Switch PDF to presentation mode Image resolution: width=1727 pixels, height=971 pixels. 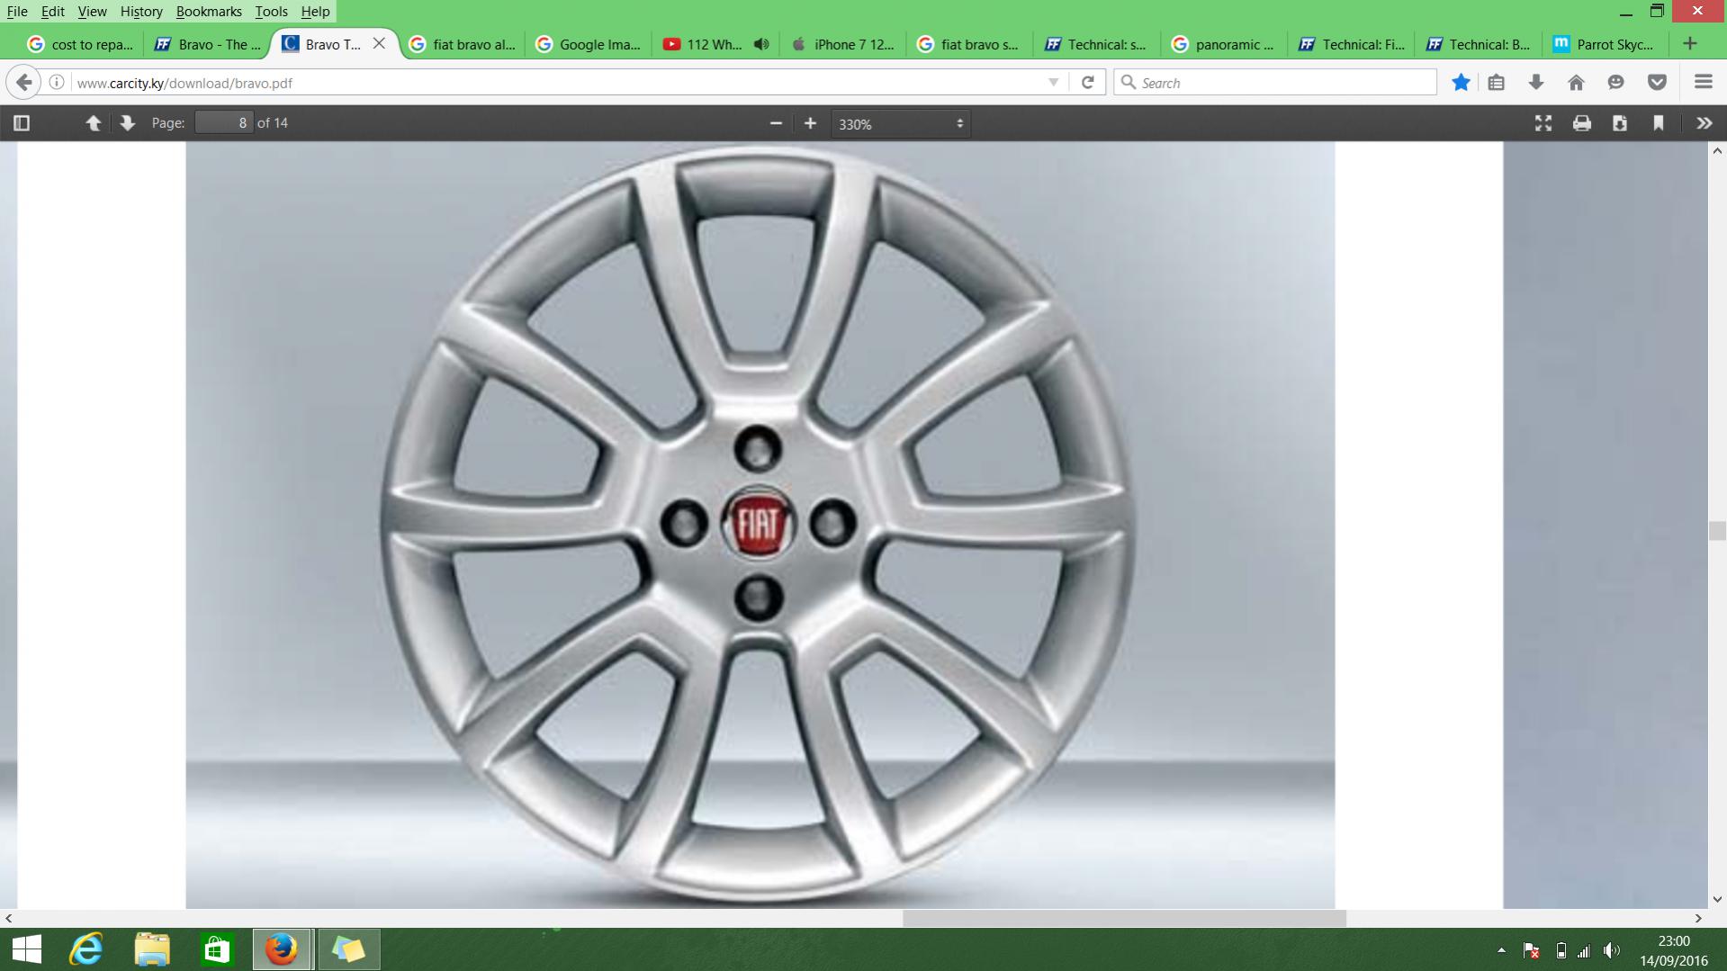pyautogui.click(x=1543, y=123)
